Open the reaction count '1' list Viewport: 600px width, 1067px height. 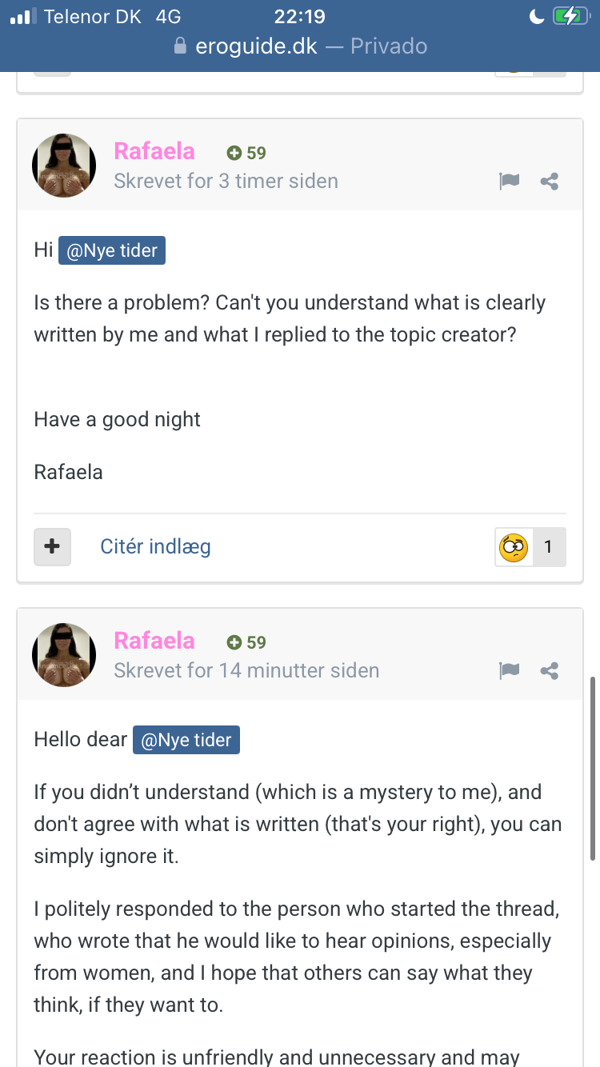(x=548, y=548)
